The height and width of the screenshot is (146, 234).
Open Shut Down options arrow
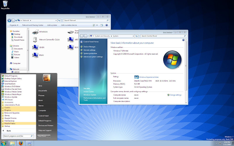coord(49,136)
